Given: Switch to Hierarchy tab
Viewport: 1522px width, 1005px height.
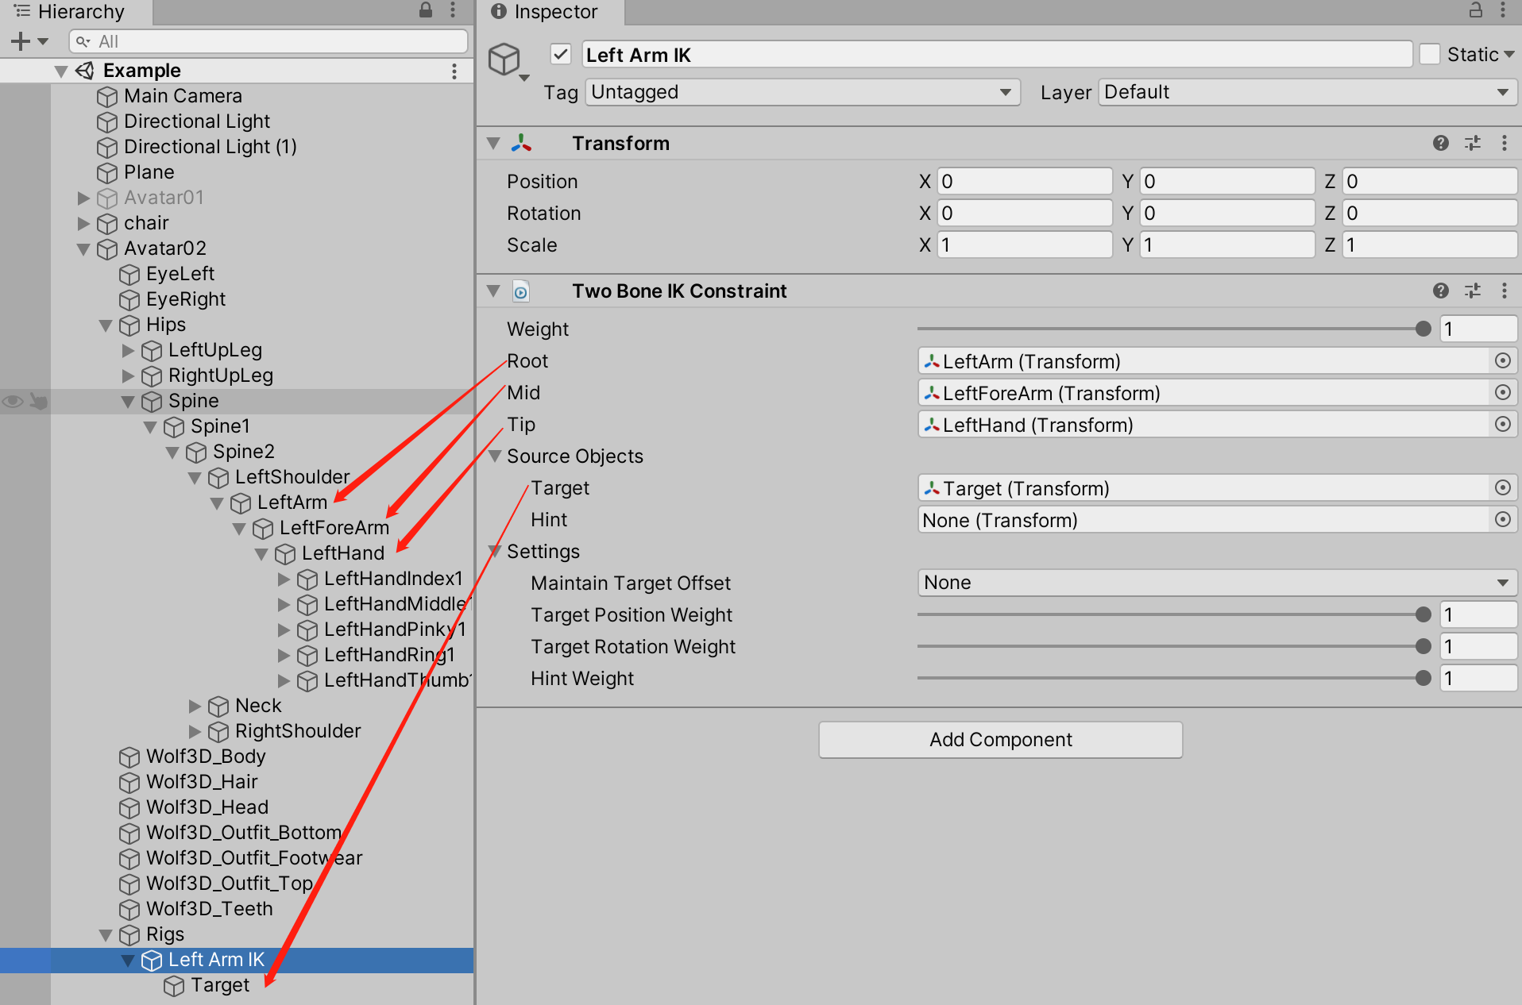Looking at the screenshot, I should [76, 12].
